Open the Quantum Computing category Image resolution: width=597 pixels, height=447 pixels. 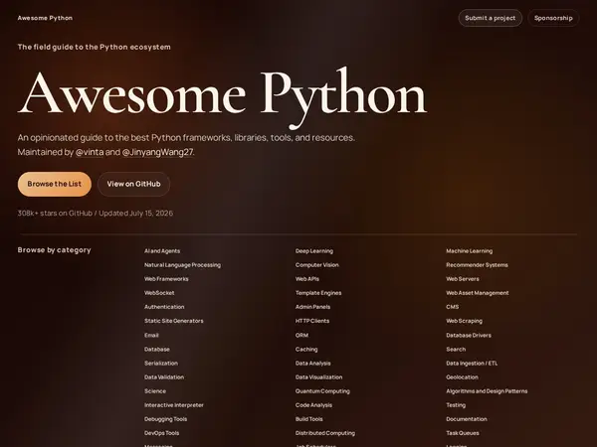coord(322,391)
